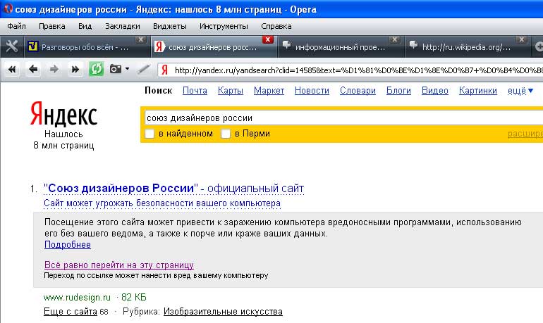Close the союз дизайнеров росс tab
Screen dimensions: 543x323
[x=268, y=39]
